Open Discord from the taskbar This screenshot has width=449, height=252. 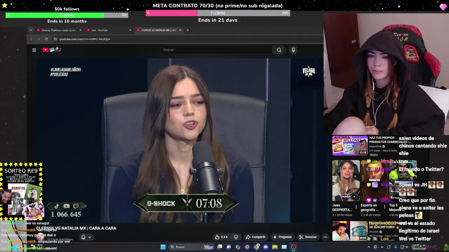pos(266,247)
